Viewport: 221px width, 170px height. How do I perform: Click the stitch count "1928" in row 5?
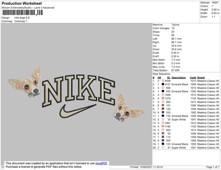[x=168, y=95]
